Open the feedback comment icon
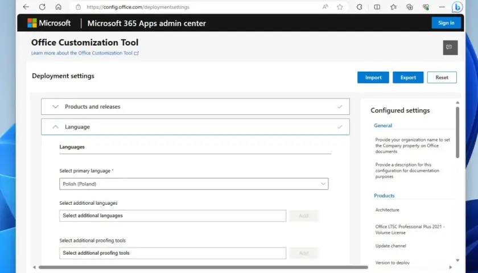The image size is (478, 273). [450, 48]
